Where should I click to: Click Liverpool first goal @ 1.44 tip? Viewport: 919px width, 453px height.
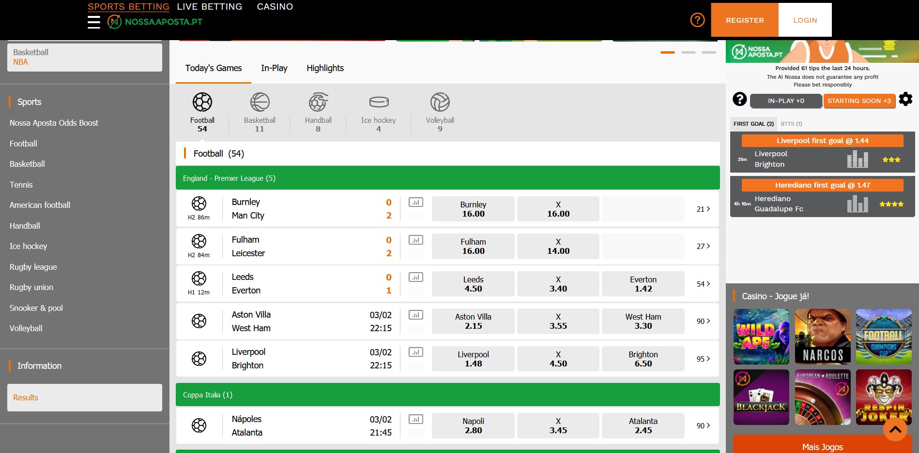(822, 141)
